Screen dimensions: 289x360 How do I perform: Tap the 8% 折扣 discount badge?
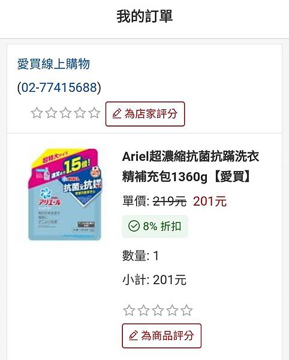pos(155,226)
